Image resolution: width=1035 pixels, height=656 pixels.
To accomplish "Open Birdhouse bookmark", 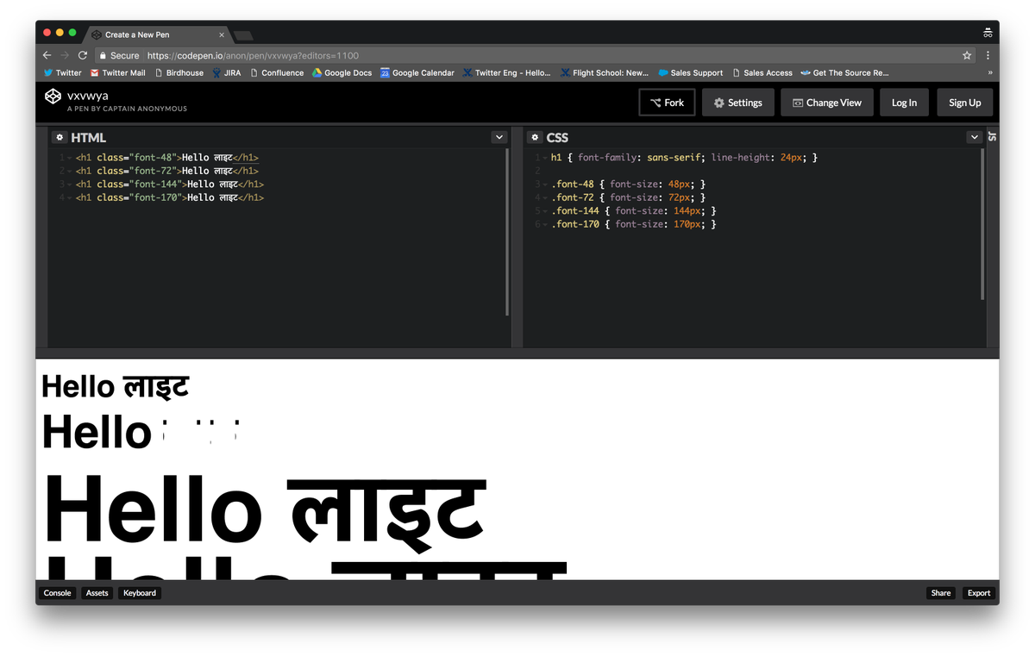I will tap(179, 73).
